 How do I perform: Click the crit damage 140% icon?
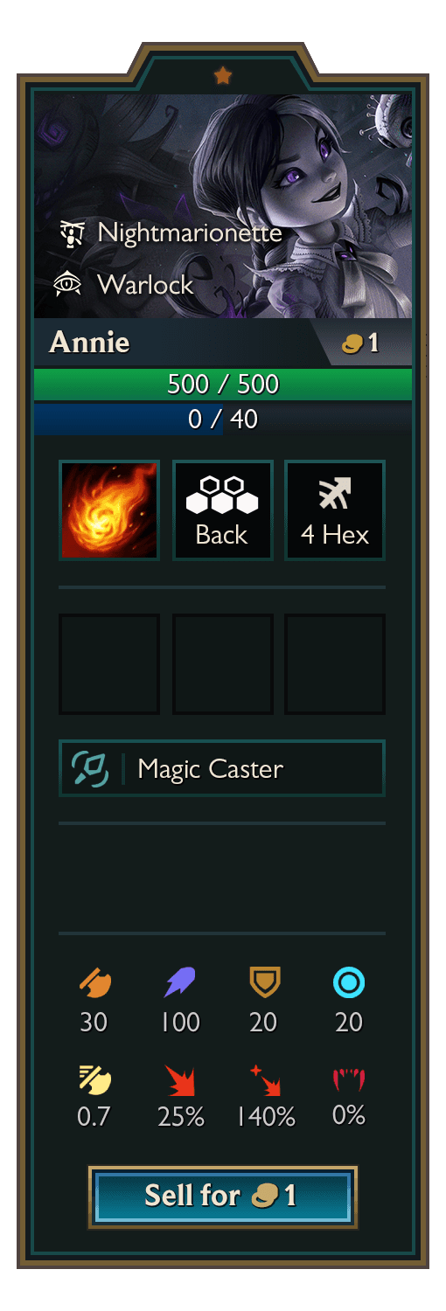pyautogui.click(x=264, y=1080)
